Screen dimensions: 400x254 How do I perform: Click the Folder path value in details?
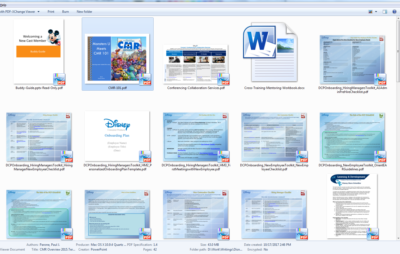(x=225, y=249)
